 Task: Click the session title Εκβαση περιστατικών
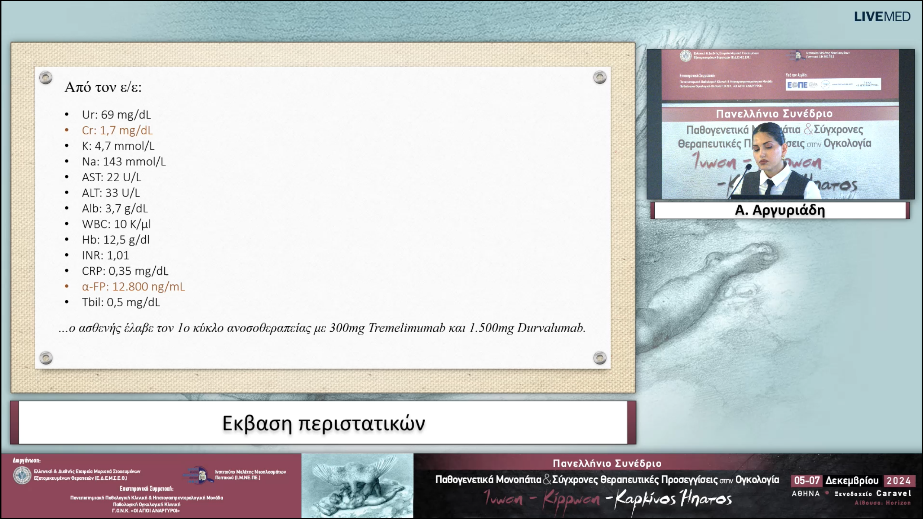coord(323,423)
